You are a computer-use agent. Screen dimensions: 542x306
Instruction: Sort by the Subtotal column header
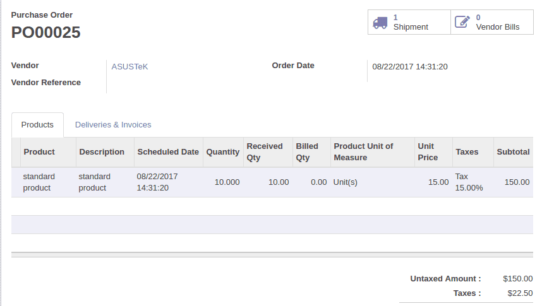(513, 152)
